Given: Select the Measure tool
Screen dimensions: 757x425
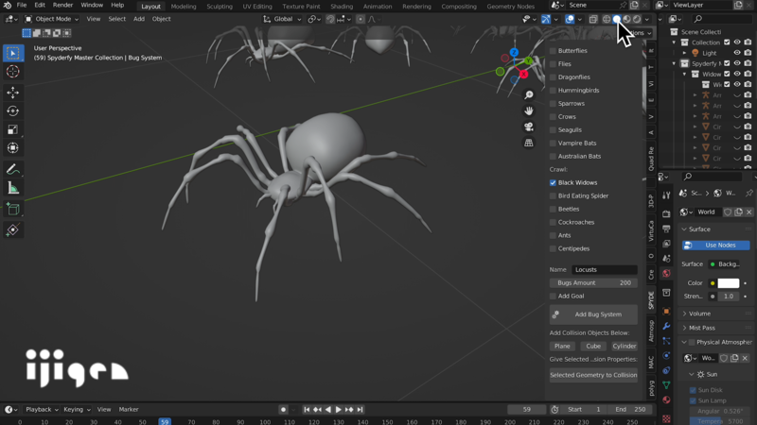Looking at the screenshot, I should coord(13,188).
